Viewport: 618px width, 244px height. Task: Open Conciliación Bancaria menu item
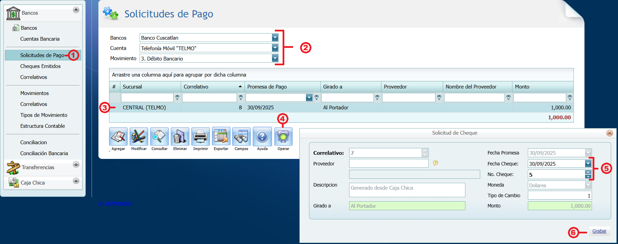tap(44, 153)
